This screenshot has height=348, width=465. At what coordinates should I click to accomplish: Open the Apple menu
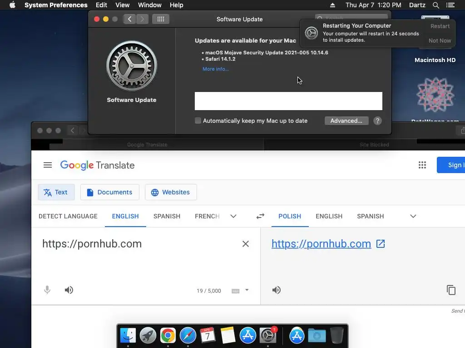pyautogui.click(x=12, y=5)
